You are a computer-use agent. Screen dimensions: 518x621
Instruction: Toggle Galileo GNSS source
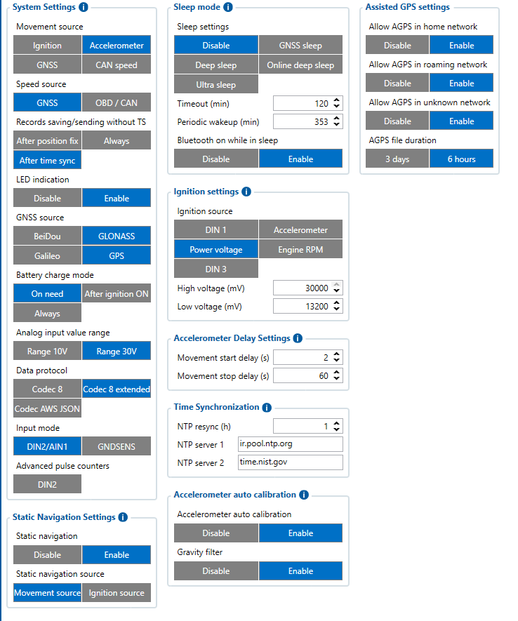pos(47,255)
